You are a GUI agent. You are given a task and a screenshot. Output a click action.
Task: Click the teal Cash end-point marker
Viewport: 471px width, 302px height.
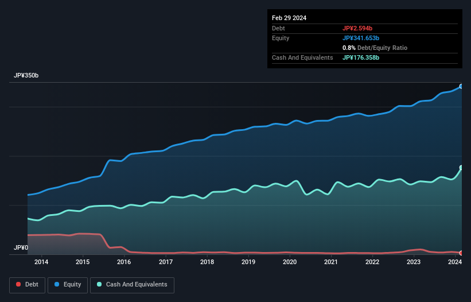[x=461, y=168]
